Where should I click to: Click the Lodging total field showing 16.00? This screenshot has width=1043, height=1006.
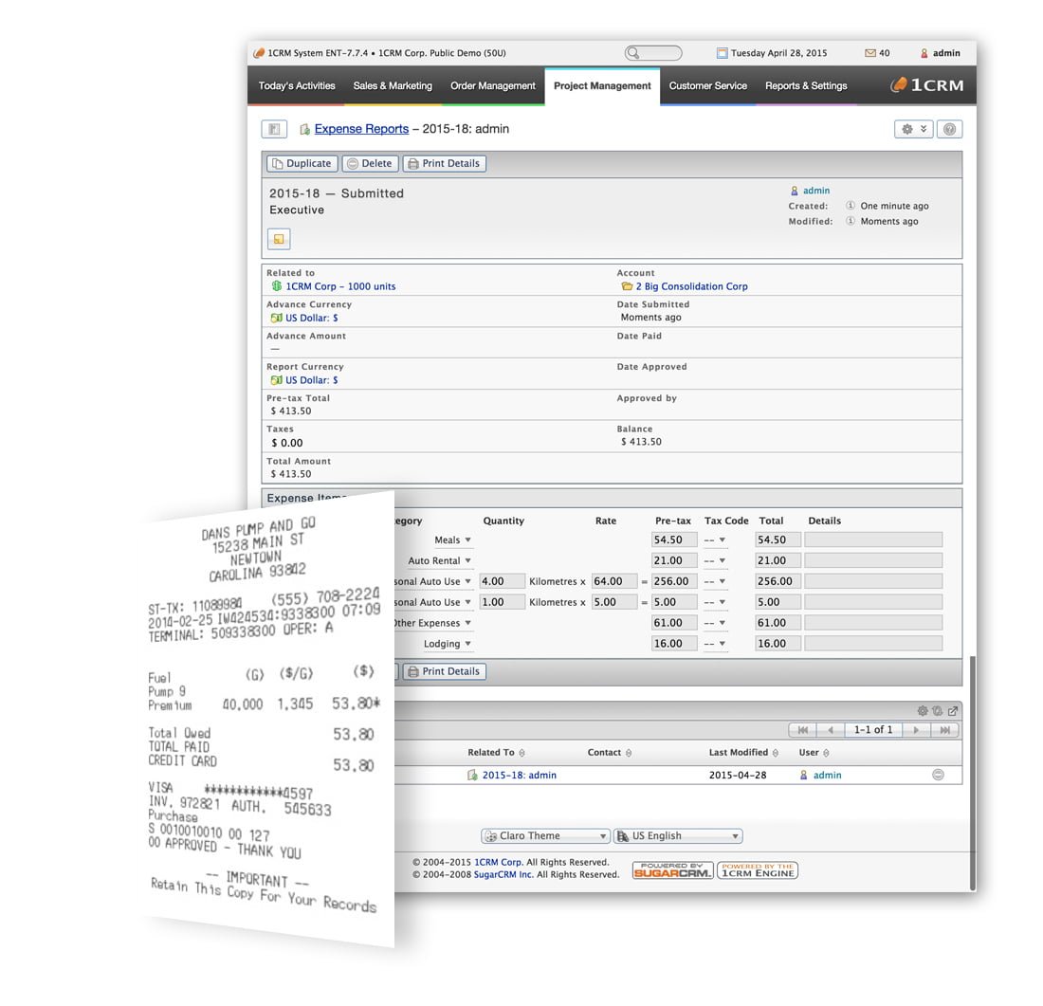click(778, 644)
